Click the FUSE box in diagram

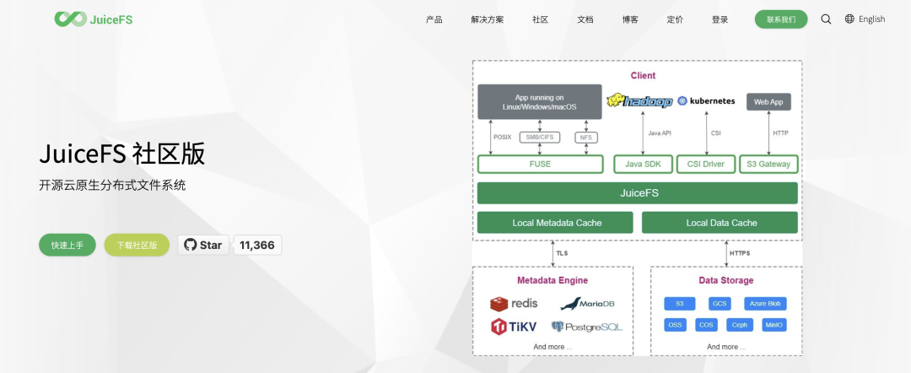[541, 164]
